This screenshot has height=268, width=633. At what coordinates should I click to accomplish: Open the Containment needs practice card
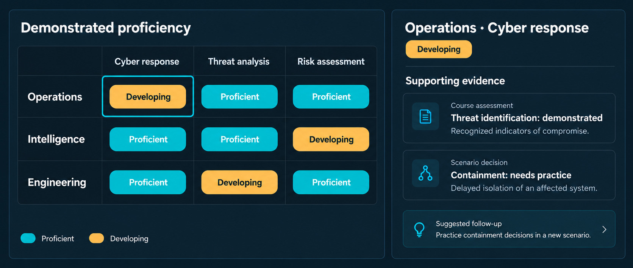[509, 175]
